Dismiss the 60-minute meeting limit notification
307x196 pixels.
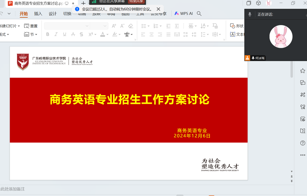(158, 9)
